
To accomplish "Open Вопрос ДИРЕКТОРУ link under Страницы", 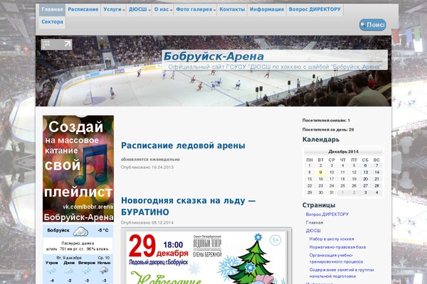I will [x=327, y=214].
